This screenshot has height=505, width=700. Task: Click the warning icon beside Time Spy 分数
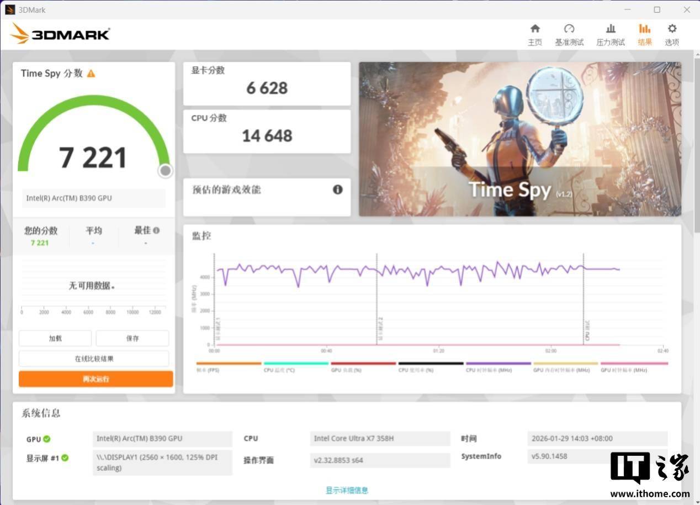tap(91, 73)
